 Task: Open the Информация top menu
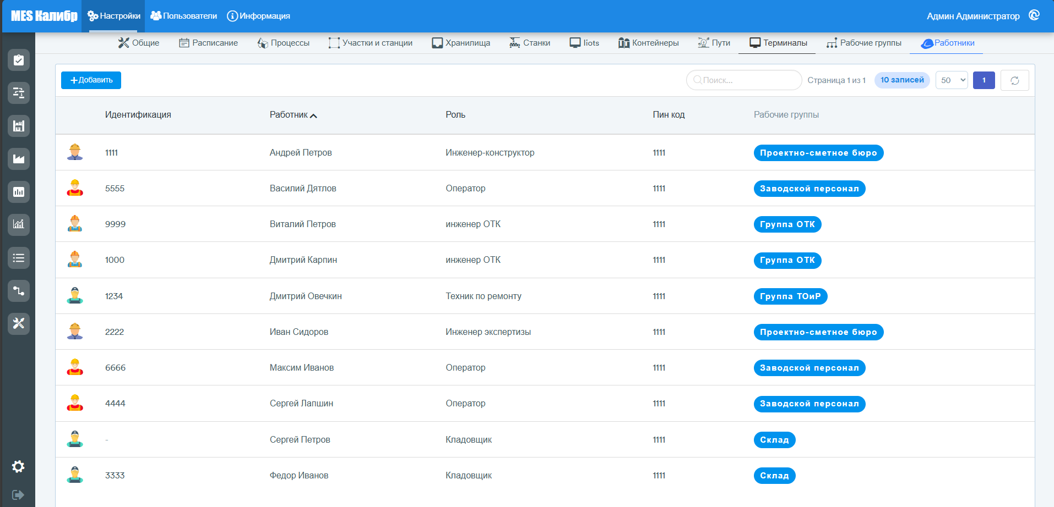coord(259,16)
